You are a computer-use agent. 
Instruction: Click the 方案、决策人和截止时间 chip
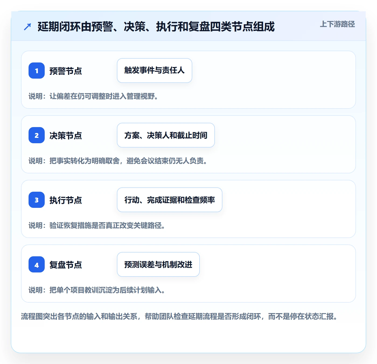pos(166,135)
